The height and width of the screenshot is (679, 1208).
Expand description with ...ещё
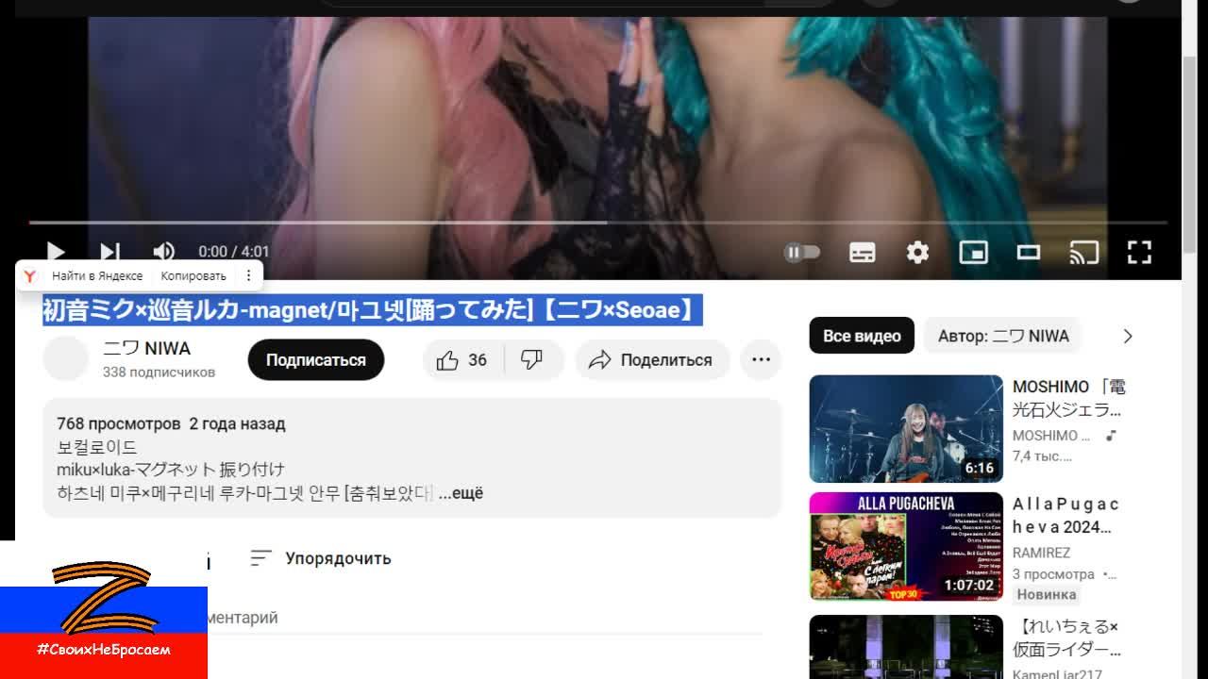461,492
